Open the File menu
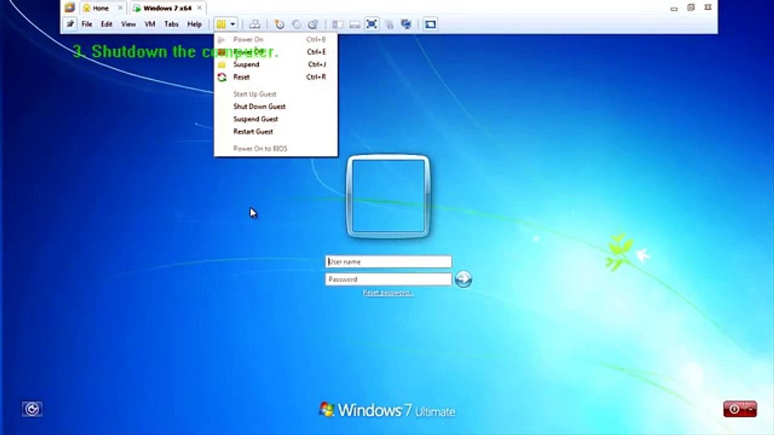The height and width of the screenshot is (435, 774). pyautogui.click(x=86, y=24)
